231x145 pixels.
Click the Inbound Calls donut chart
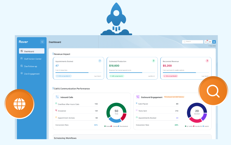(x=116, y=113)
